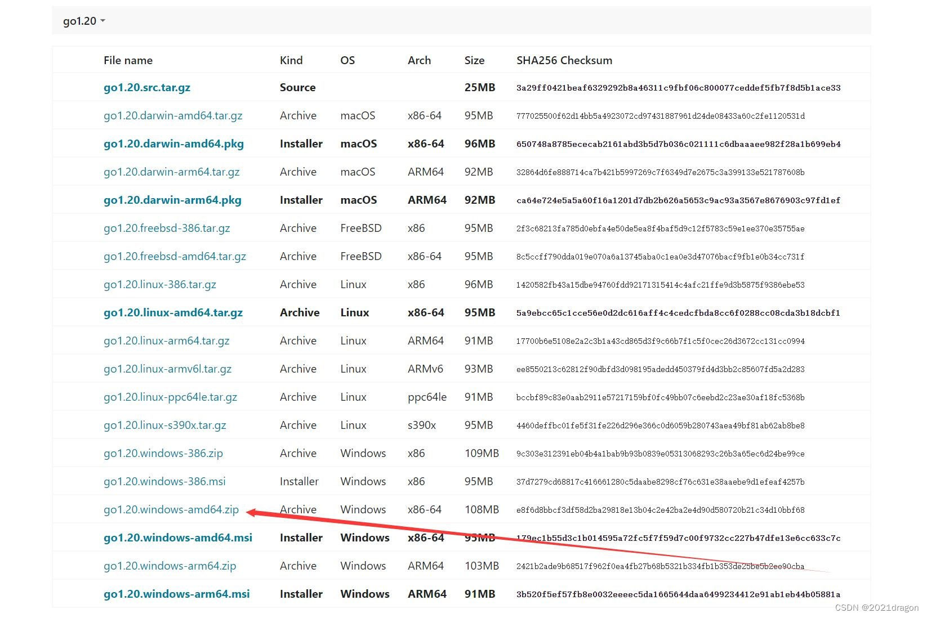Open go1.20.darwin-arm64.tar.gz link
Viewport: 927px width, 618px height.
[x=172, y=172]
